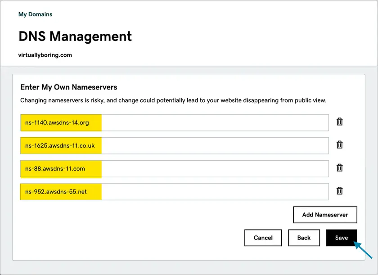Edit the ns-1625.awsdns-11.co.uk nameserver field
Viewport: 378px width, 275px height.
pos(174,145)
